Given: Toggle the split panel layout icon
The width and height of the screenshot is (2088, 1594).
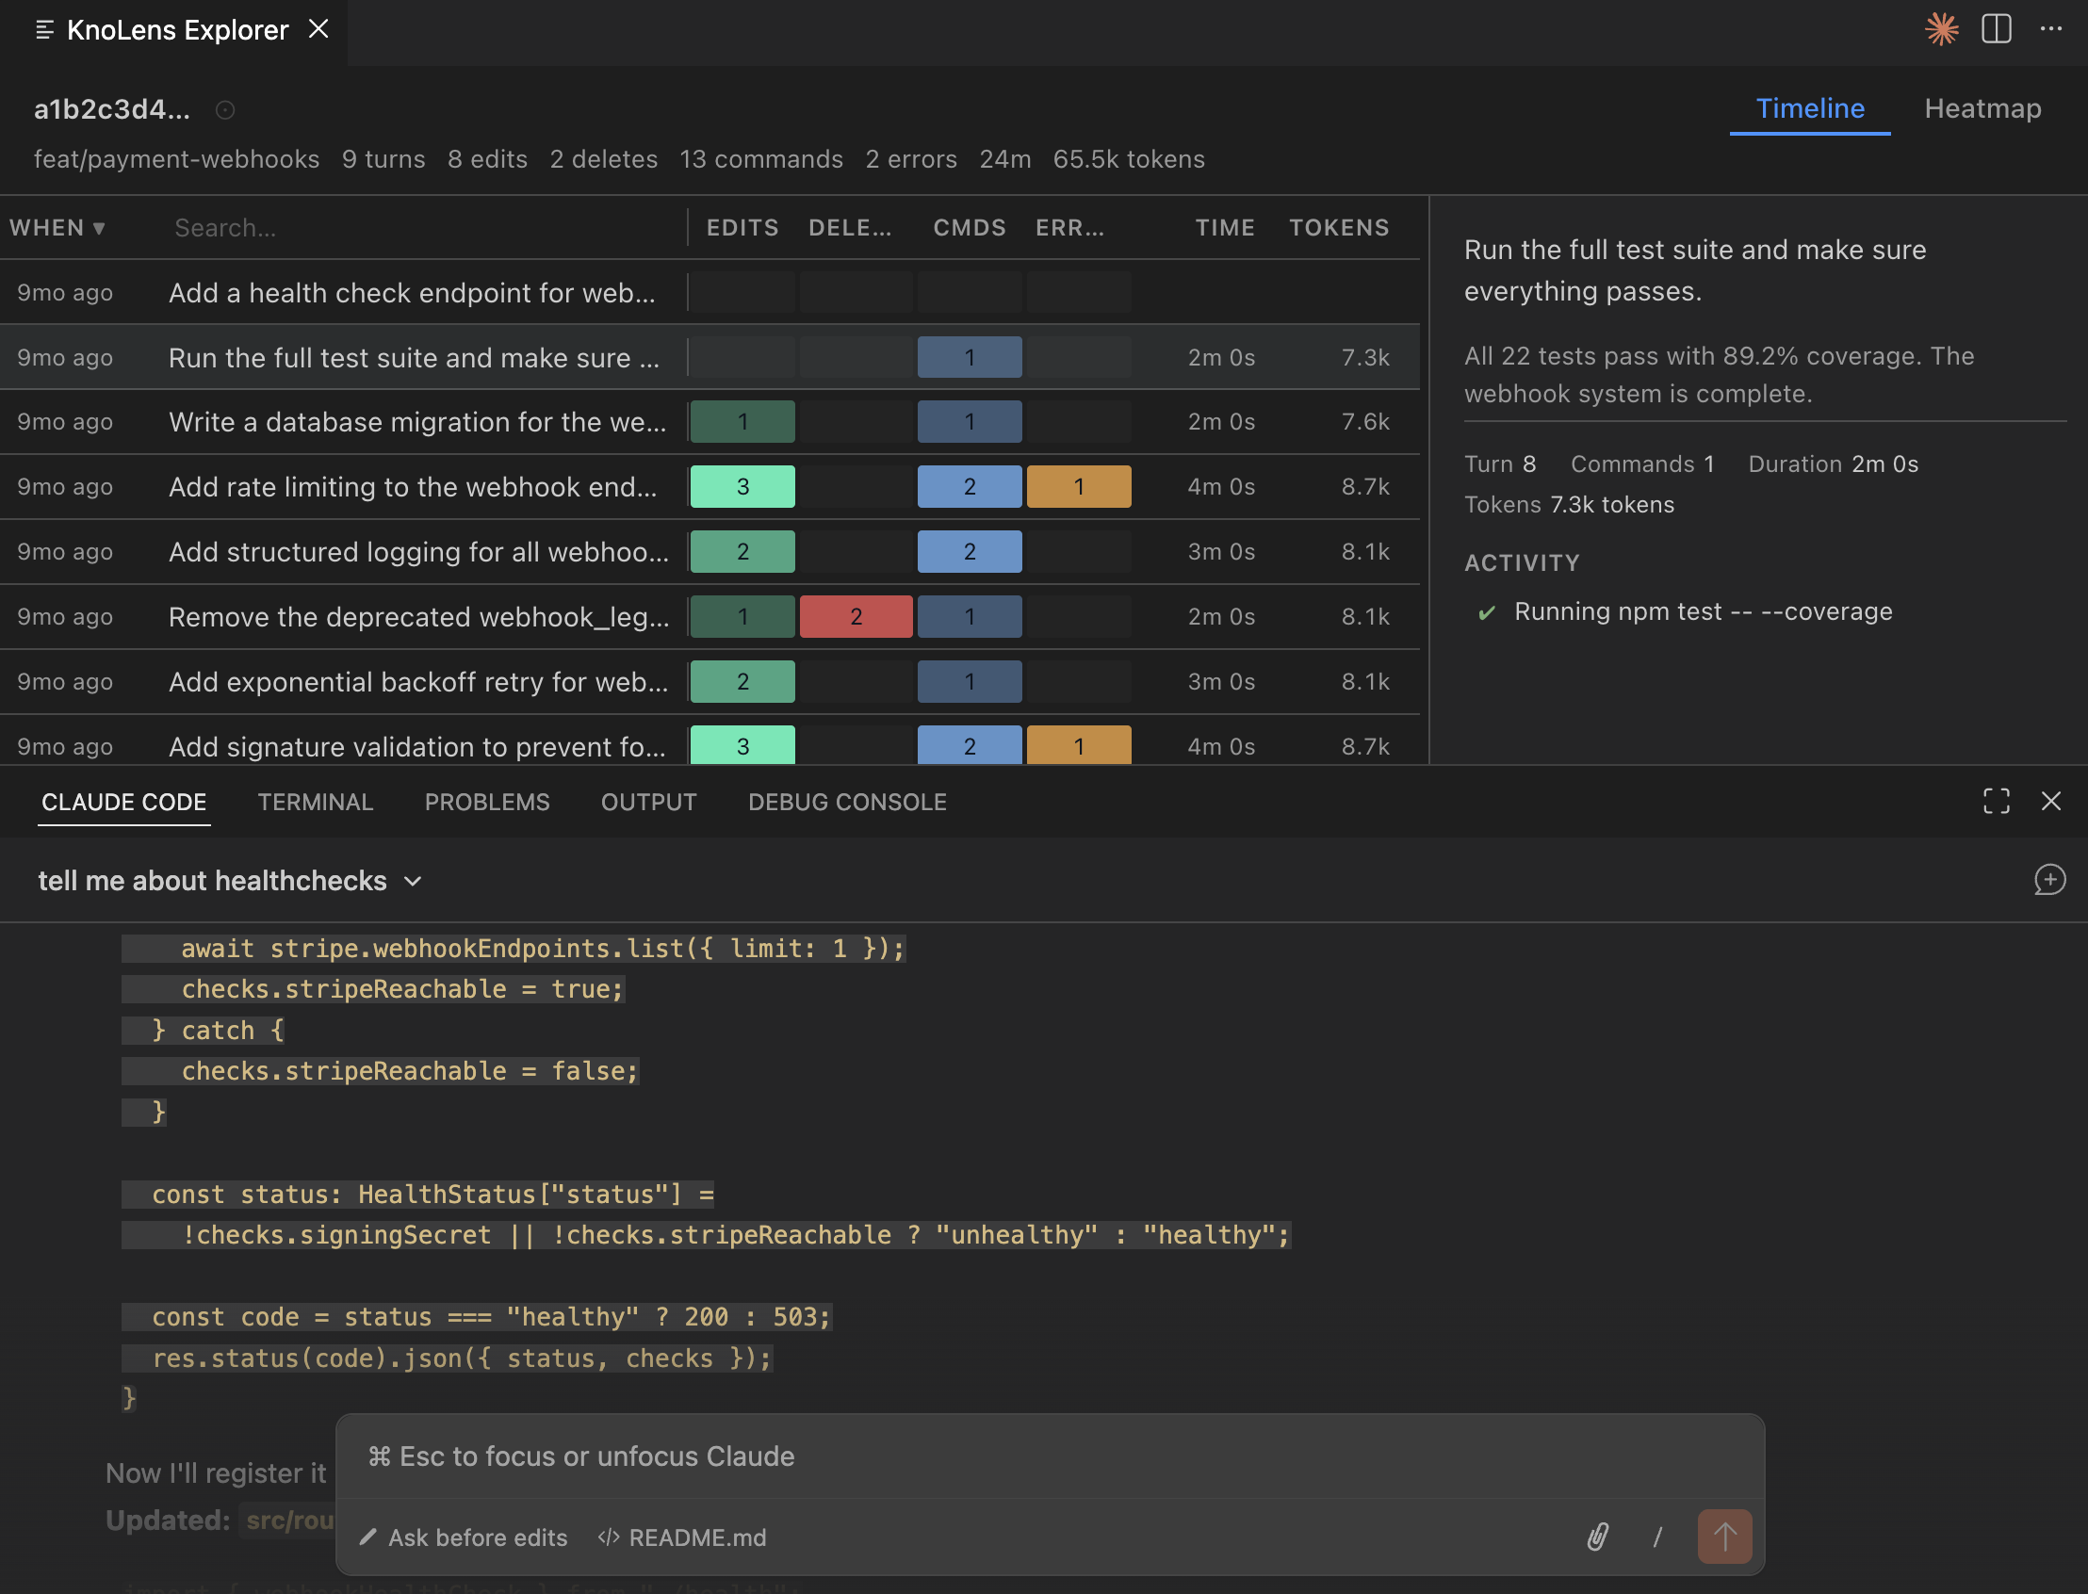Looking at the screenshot, I should coord(1998,29).
